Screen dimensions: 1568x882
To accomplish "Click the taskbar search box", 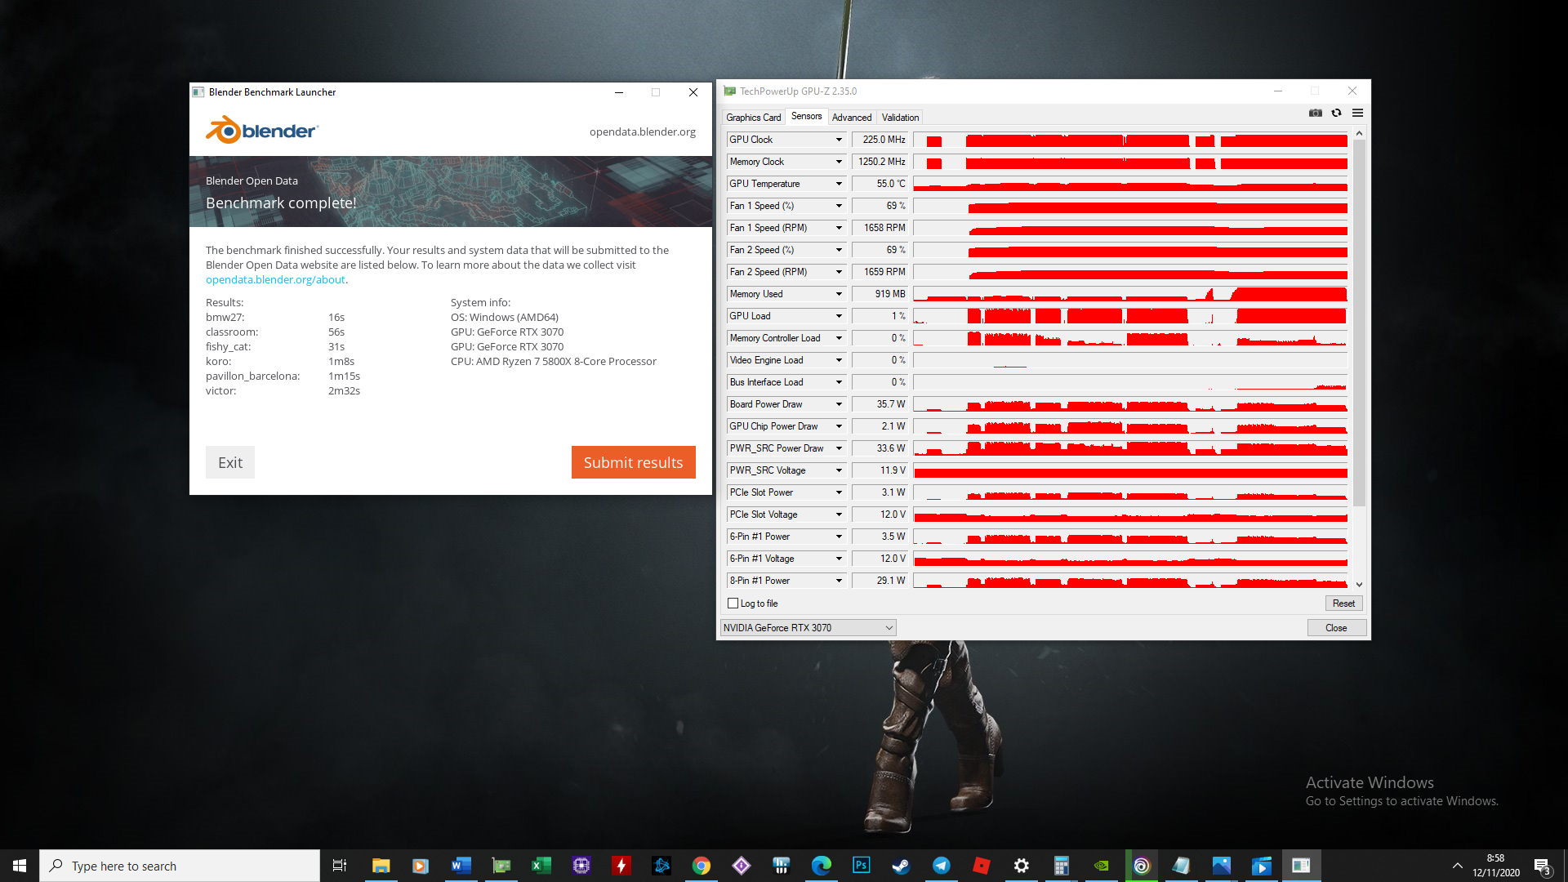I will 180,866.
